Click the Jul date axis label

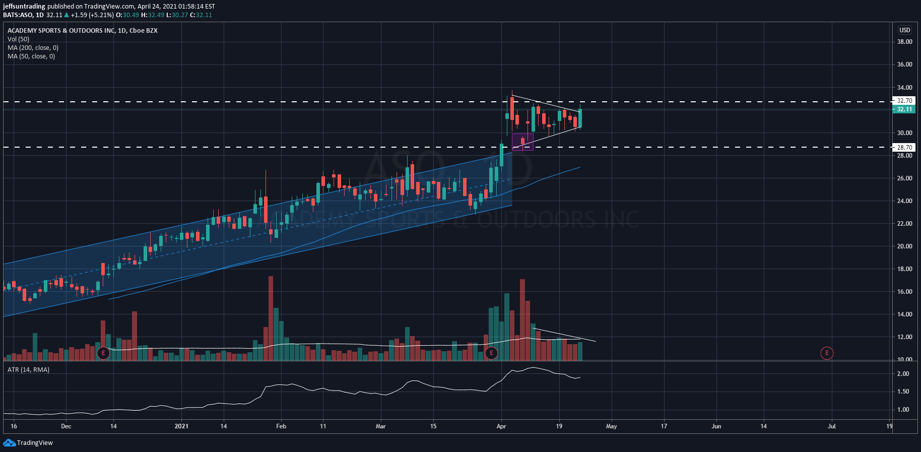832,426
